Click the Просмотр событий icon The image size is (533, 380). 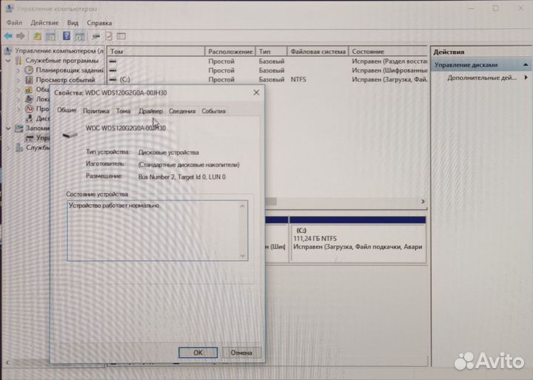coord(29,80)
